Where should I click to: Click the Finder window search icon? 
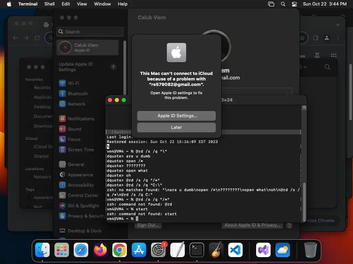coord(327,67)
